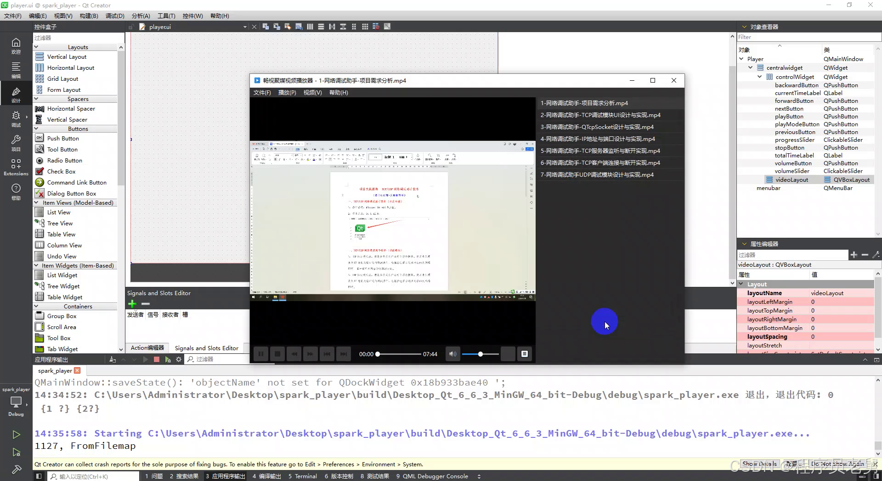Viewport: 882px width, 481px height.
Task: Expand the centralwidget item in object inspector
Action: 751,67
